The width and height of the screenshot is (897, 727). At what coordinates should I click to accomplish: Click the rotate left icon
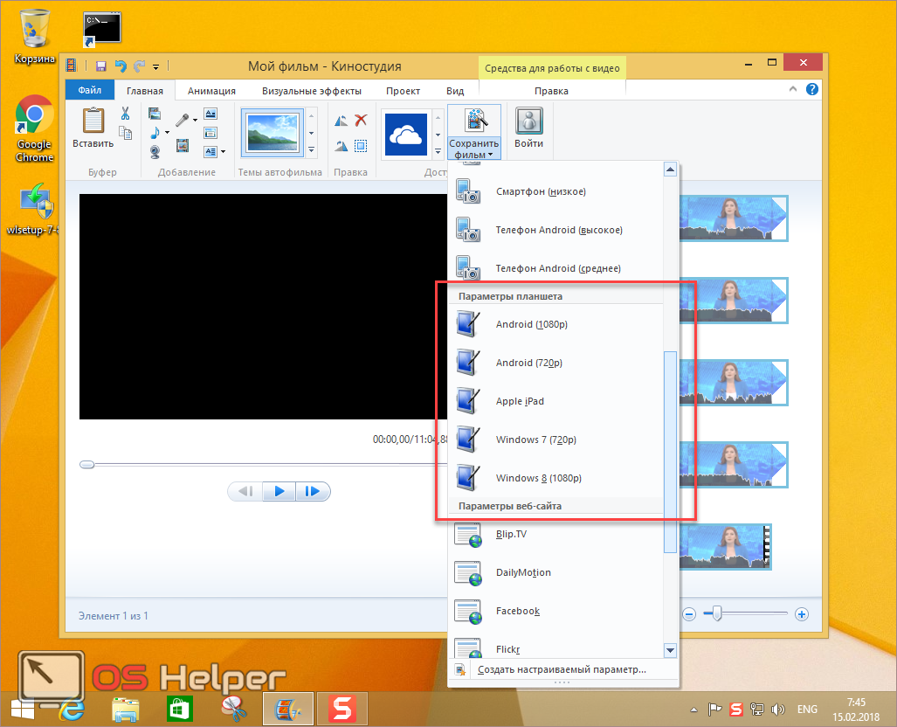point(342,121)
